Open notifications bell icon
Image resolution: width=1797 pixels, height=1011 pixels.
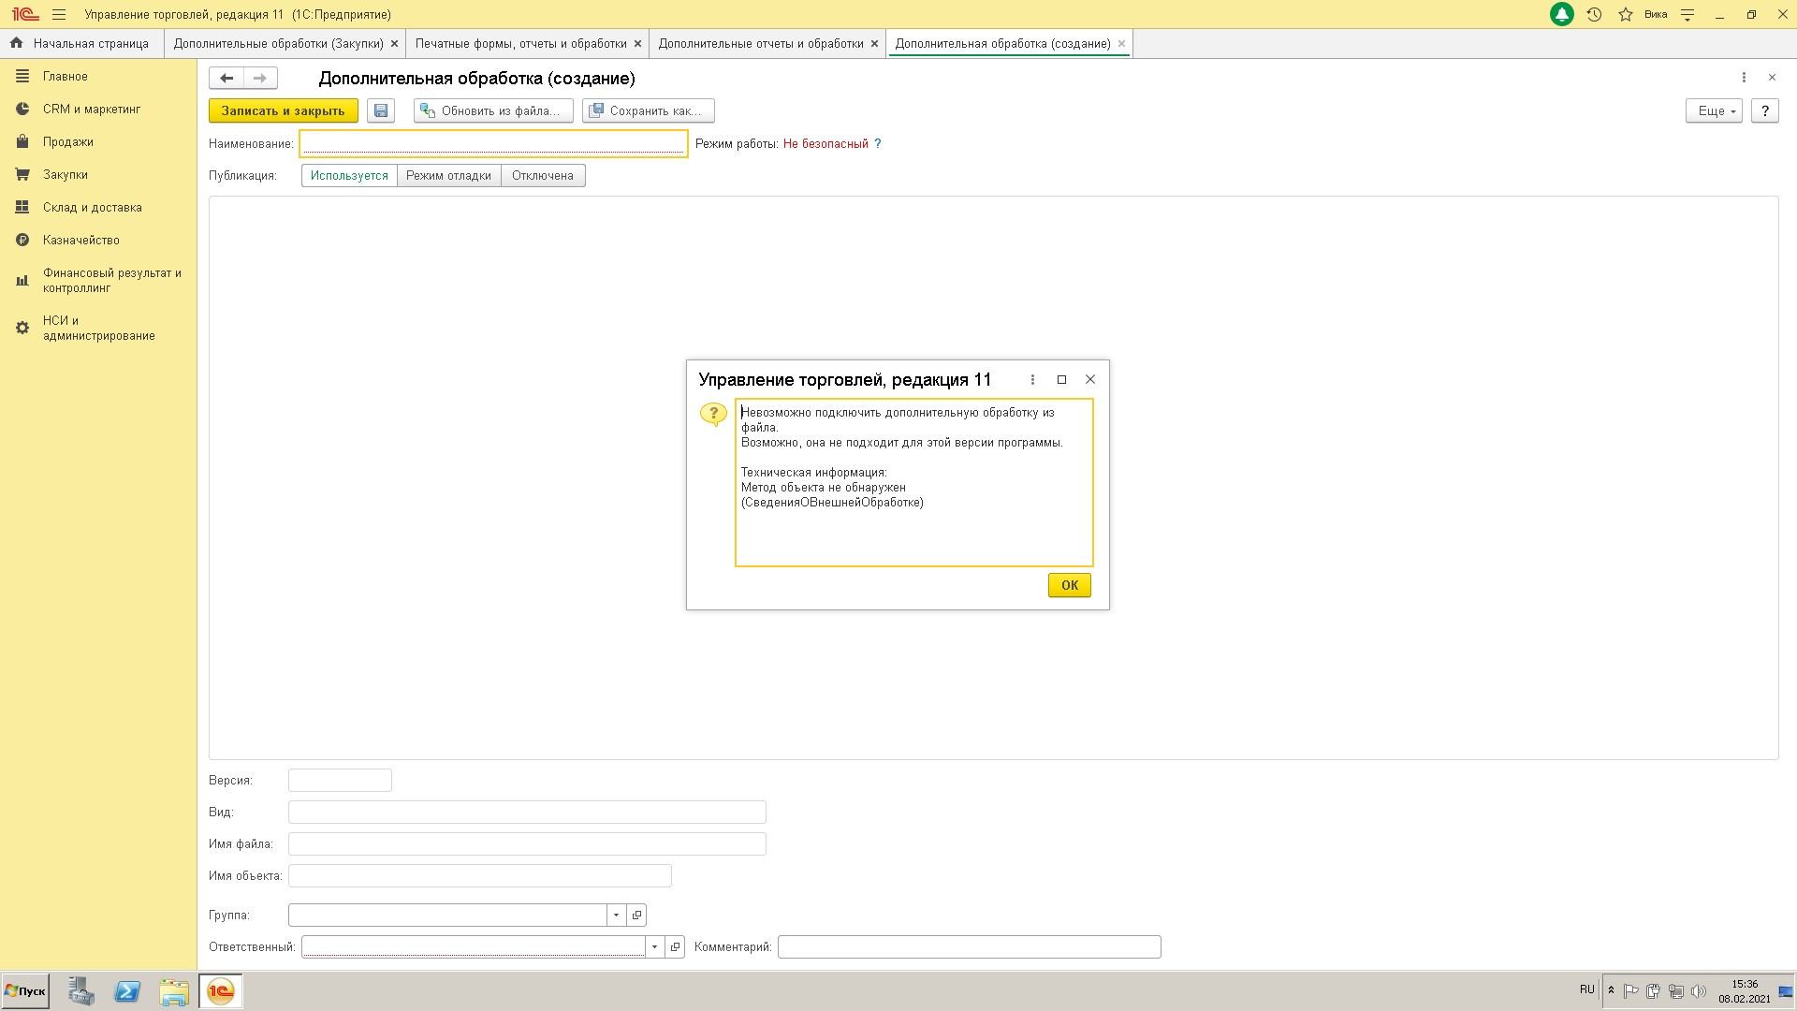click(x=1561, y=14)
